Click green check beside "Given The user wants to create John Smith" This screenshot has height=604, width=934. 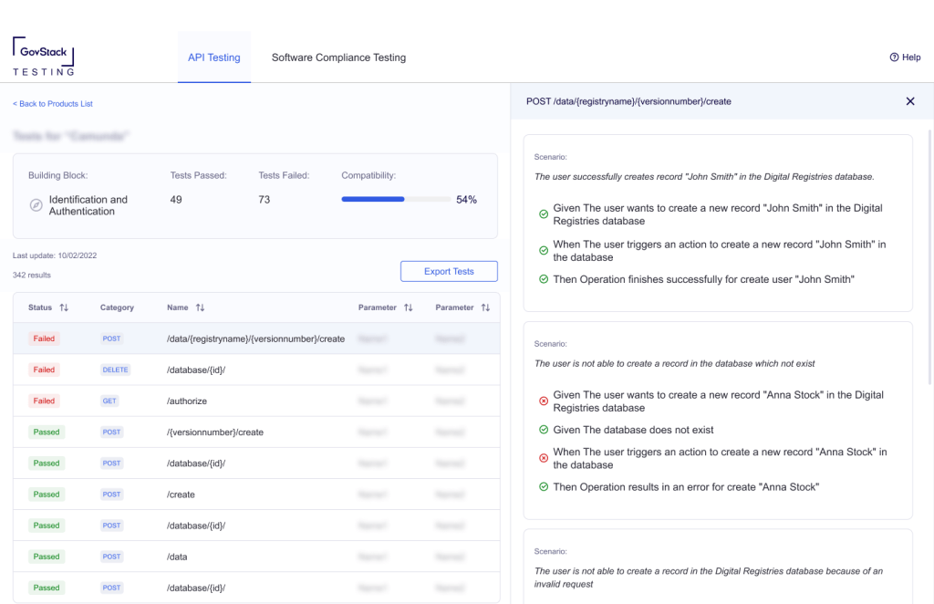point(544,213)
